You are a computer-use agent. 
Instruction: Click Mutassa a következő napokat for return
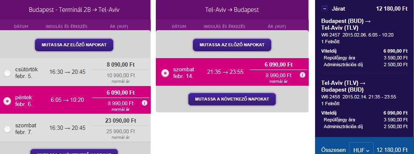click(232, 99)
